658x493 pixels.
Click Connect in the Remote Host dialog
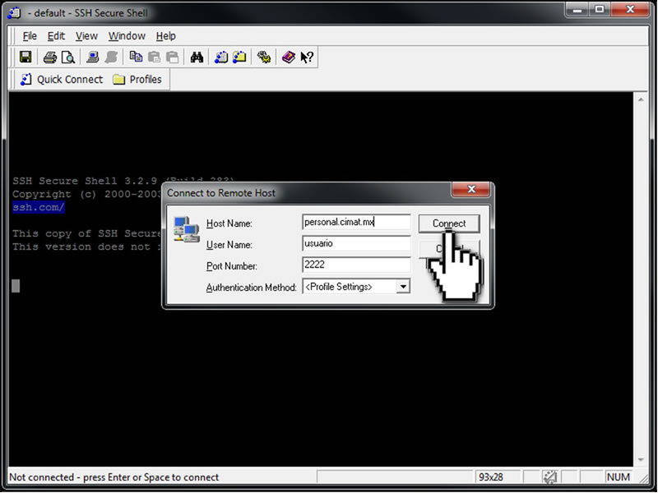point(449,223)
